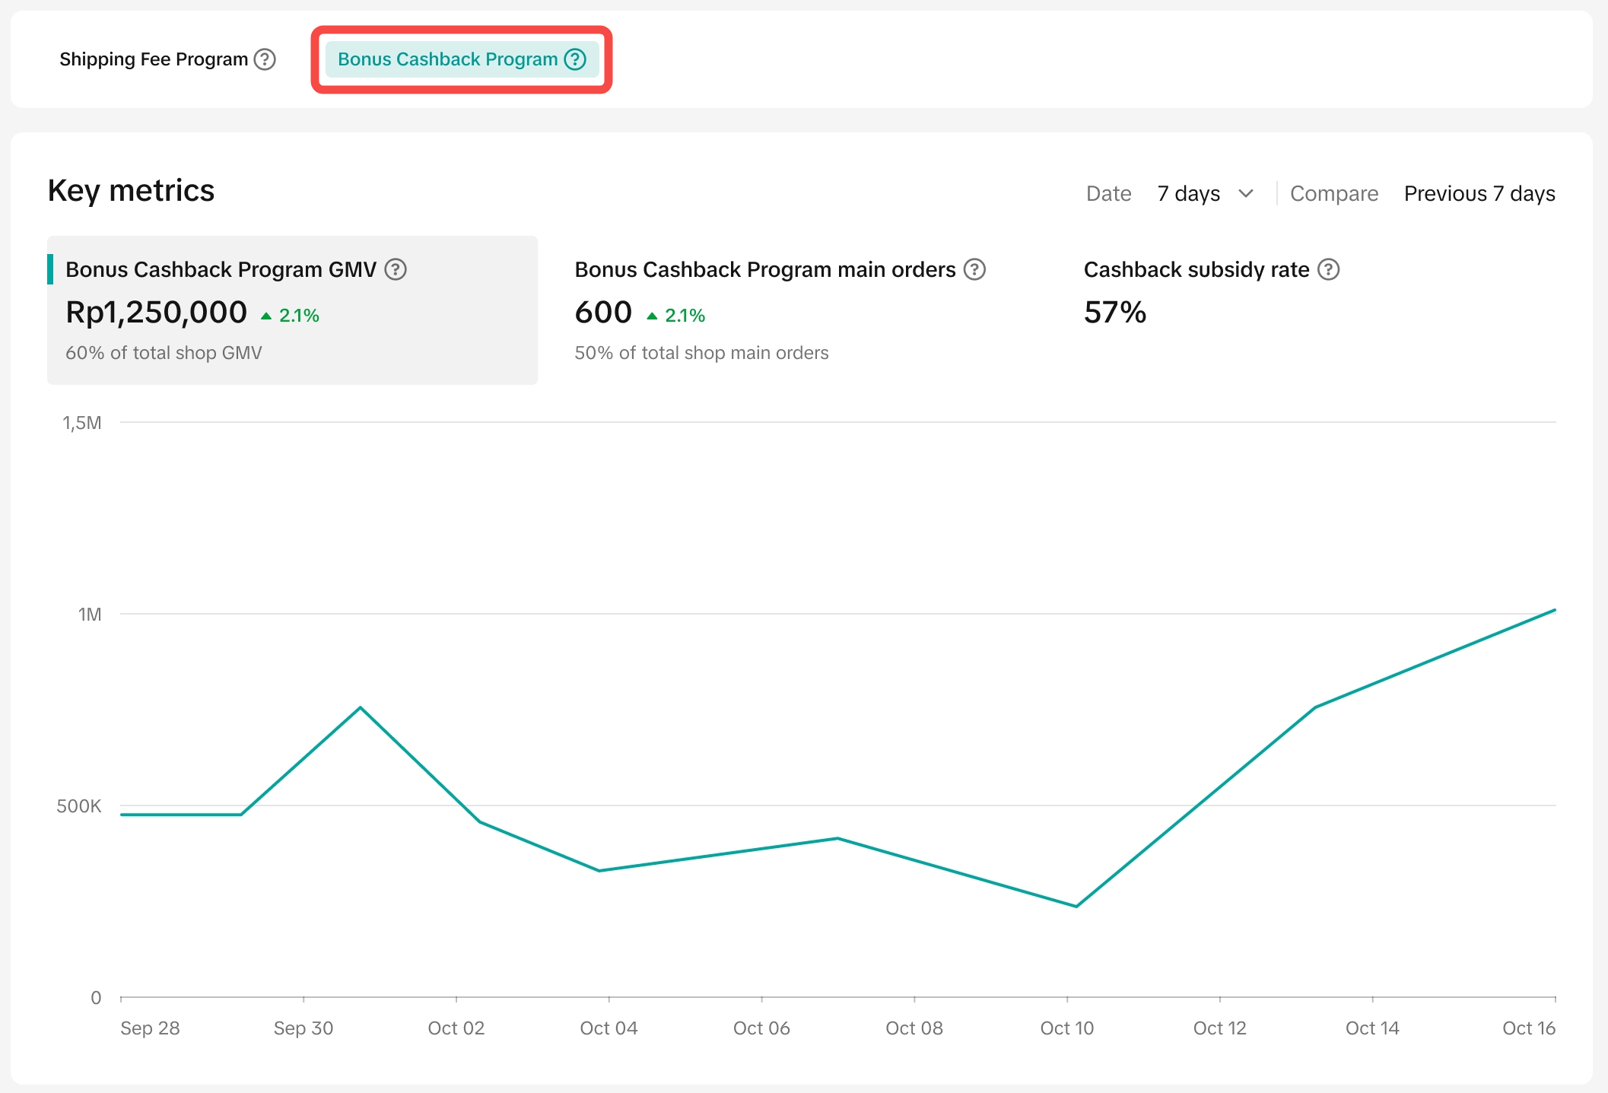The image size is (1608, 1093).
Task: Click chevron arrow next to 7 days
Action: click(1246, 193)
